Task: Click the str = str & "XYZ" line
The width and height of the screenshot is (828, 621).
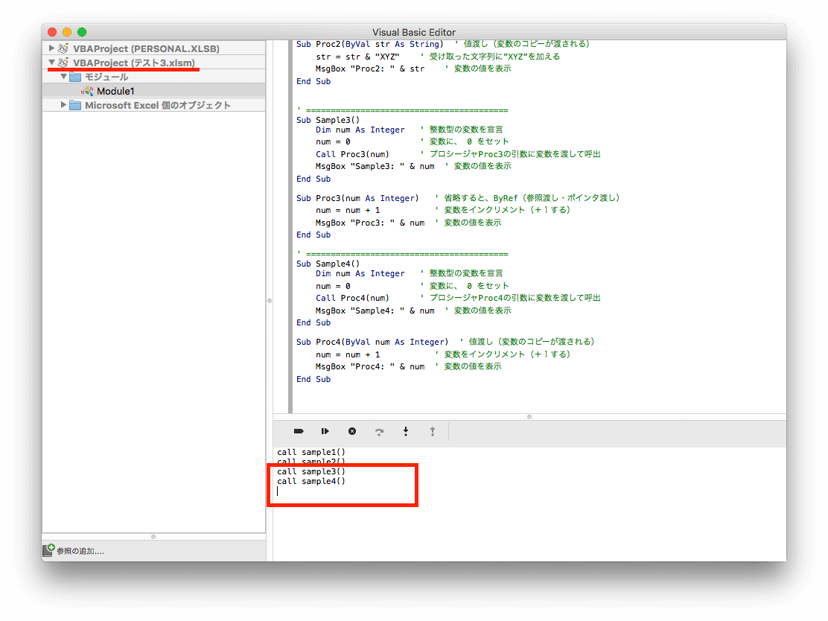Action: [x=357, y=57]
